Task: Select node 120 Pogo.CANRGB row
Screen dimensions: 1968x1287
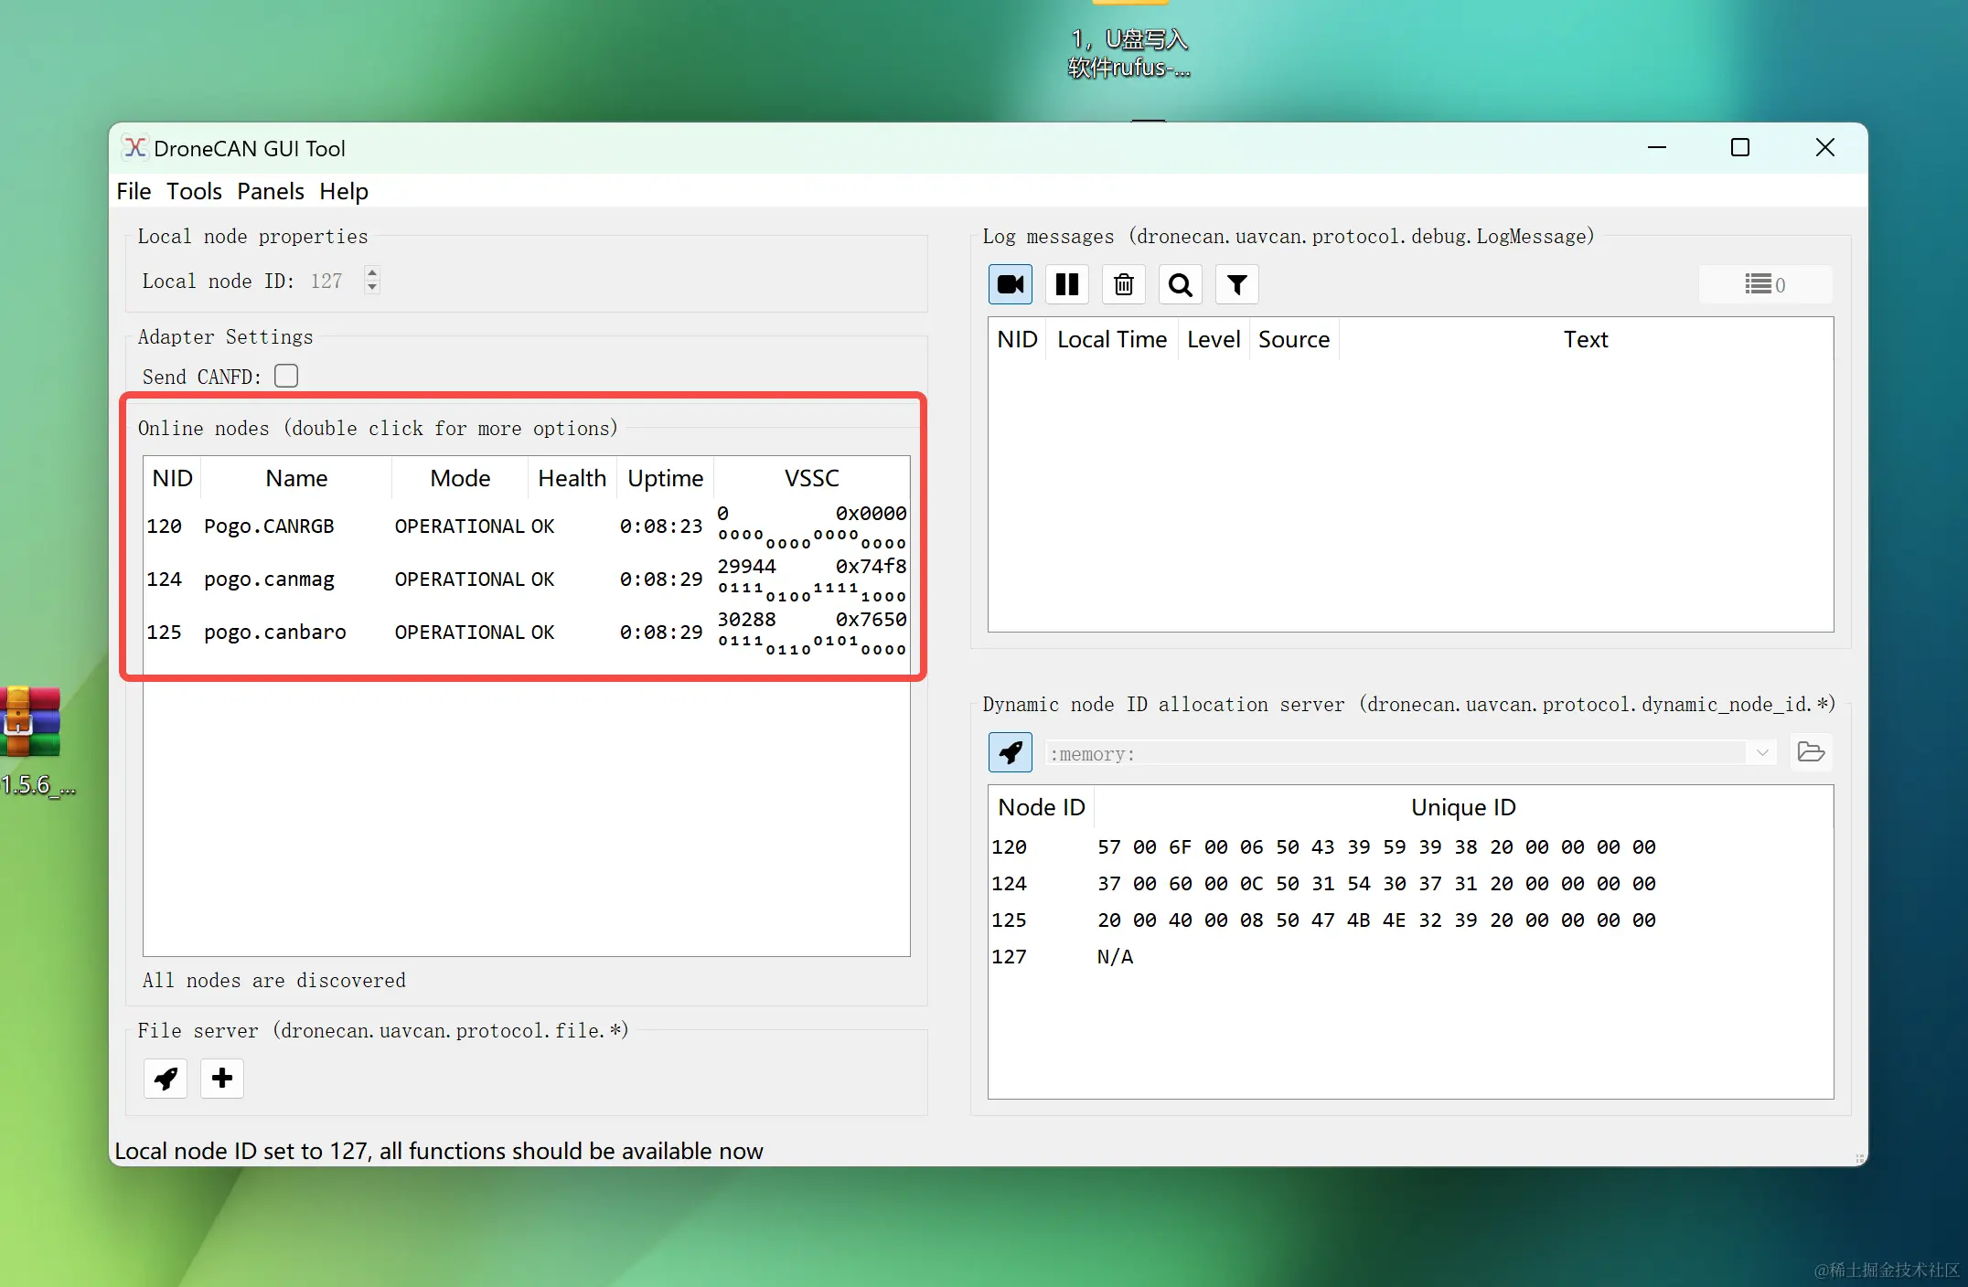Action: coord(269,526)
